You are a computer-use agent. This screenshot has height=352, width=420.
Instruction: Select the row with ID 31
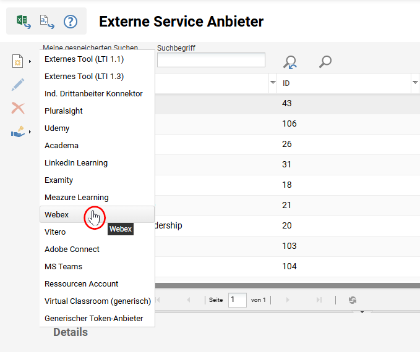287,164
